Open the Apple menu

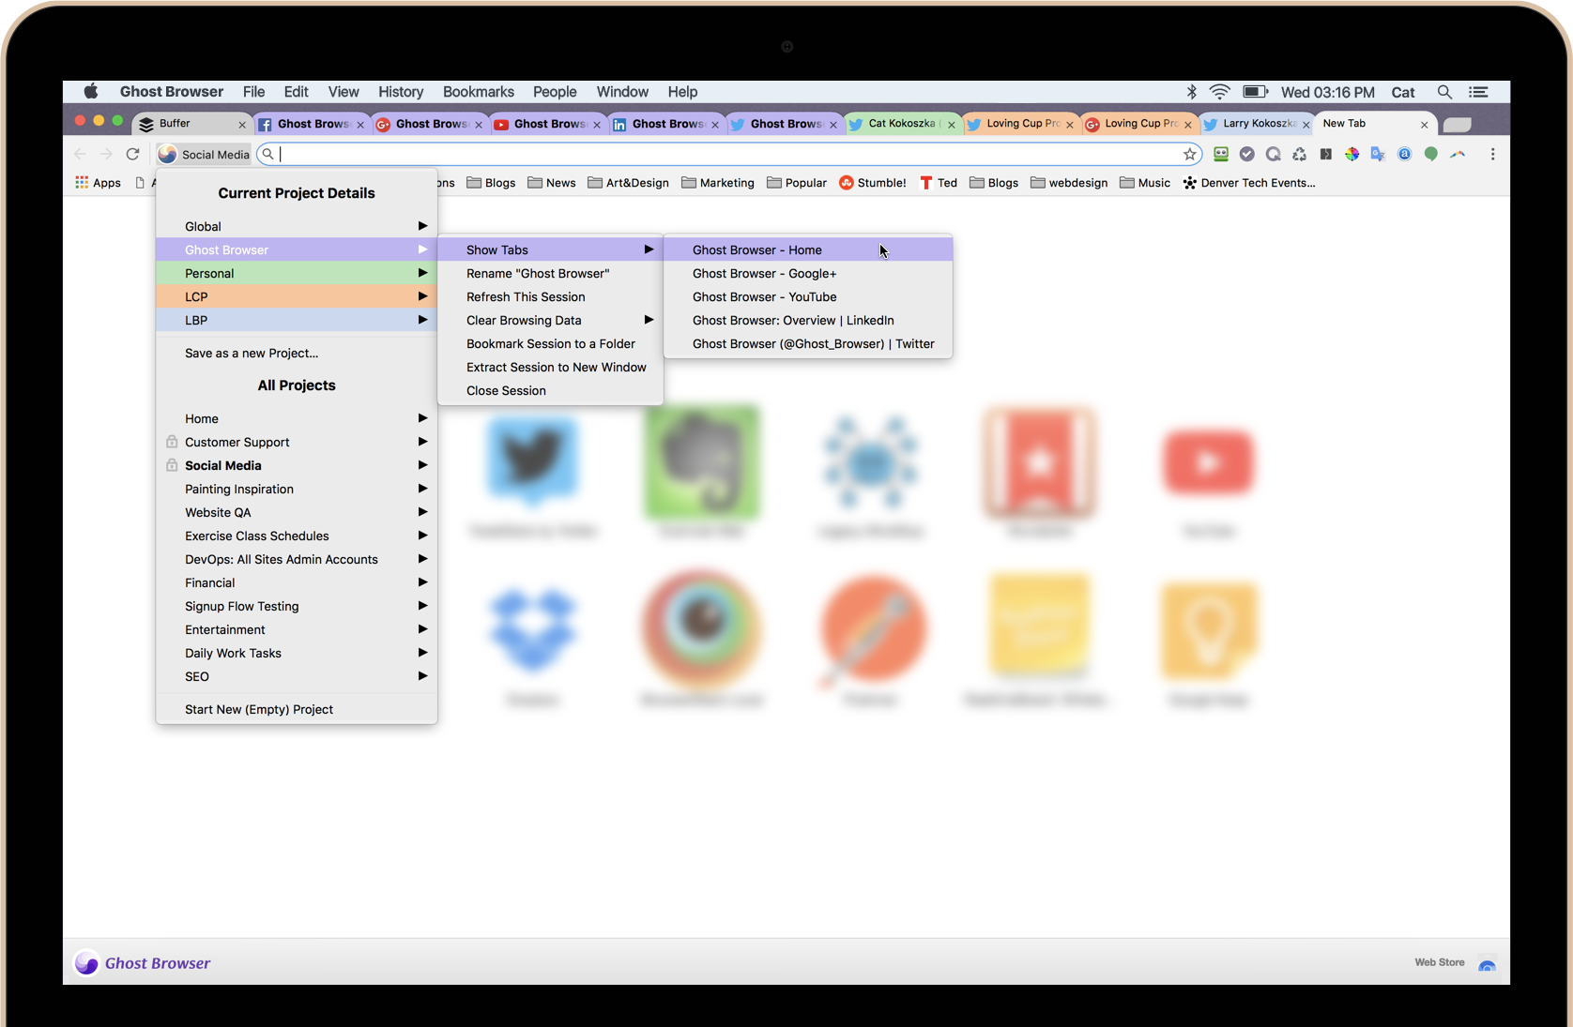(x=90, y=92)
